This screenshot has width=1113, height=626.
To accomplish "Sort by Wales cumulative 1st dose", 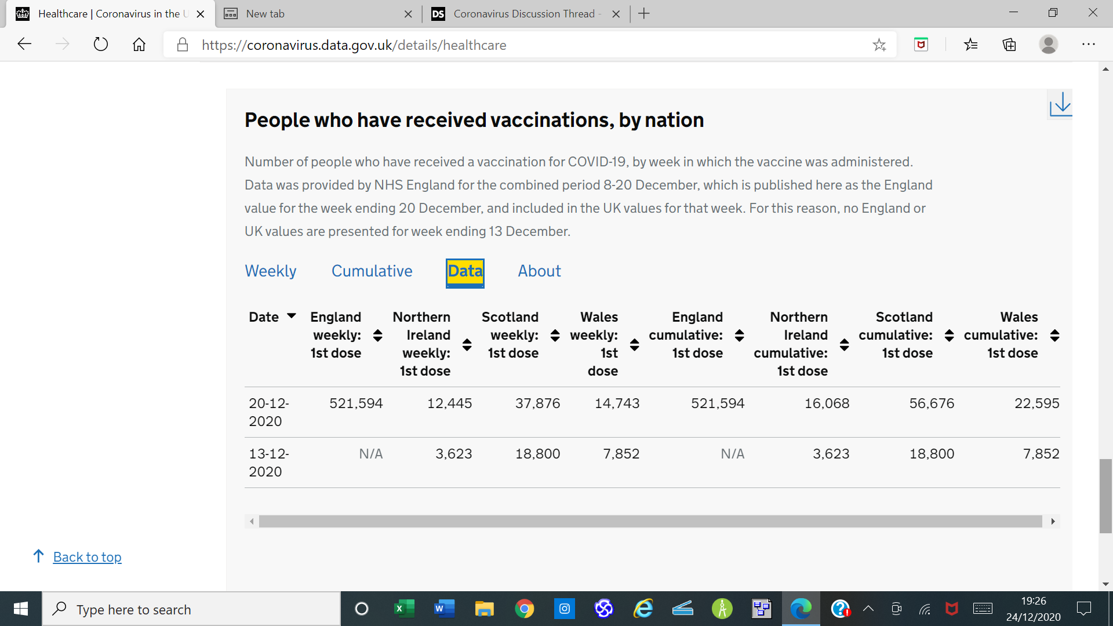I will (x=1054, y=335).
